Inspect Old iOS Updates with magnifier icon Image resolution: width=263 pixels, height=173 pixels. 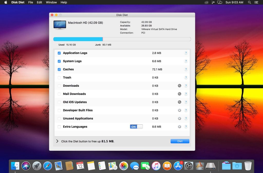(x=180, y=102)
